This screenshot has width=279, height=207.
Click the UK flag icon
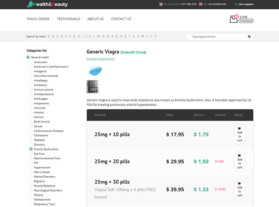coord(201,4)
